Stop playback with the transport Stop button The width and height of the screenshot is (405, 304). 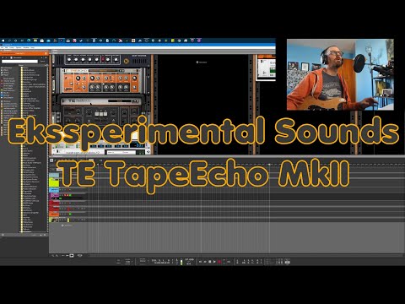pos(209,262)
